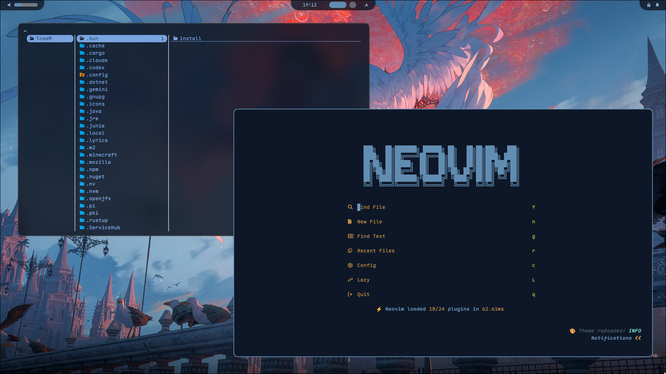
Task: Toggle the blue pill switch in top bar
Action: [x=338, y=5]
